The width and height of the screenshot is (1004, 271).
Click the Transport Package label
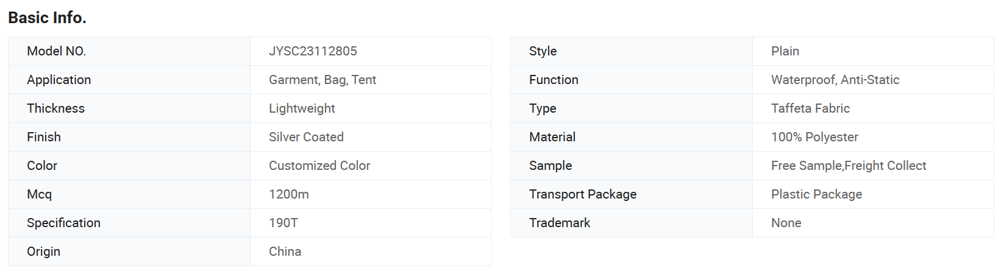coord(583,194)
